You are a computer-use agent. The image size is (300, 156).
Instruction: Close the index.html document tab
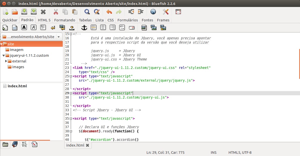(87, 145)
